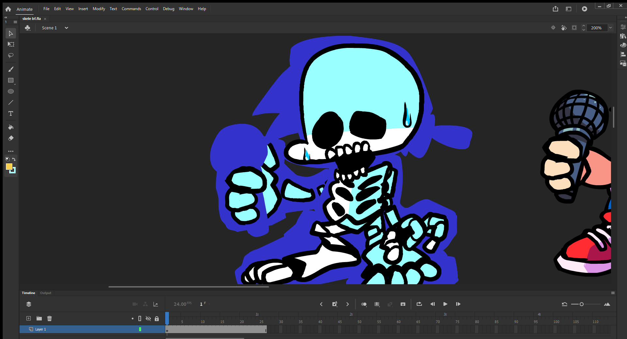The image size is (627, 339).
Task: Open the Modify menu
Action: coord(99,9)
